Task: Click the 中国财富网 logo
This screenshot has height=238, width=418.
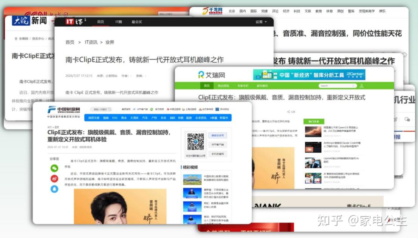Action: (64, 111)
